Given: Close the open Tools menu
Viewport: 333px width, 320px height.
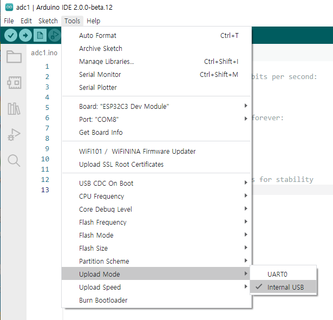Looking at the screenshot, I should (x=72, y=21).
